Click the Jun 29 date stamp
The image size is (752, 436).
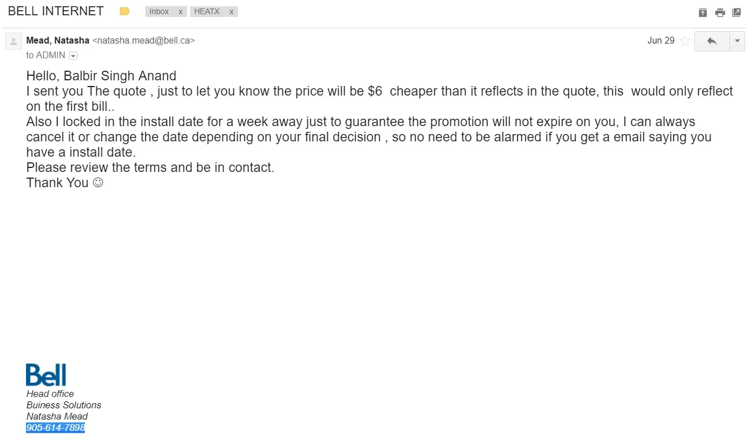click(660, 41)
